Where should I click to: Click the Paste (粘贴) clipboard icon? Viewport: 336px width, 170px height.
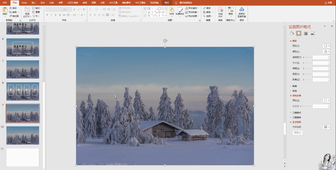tap(5, 10)
